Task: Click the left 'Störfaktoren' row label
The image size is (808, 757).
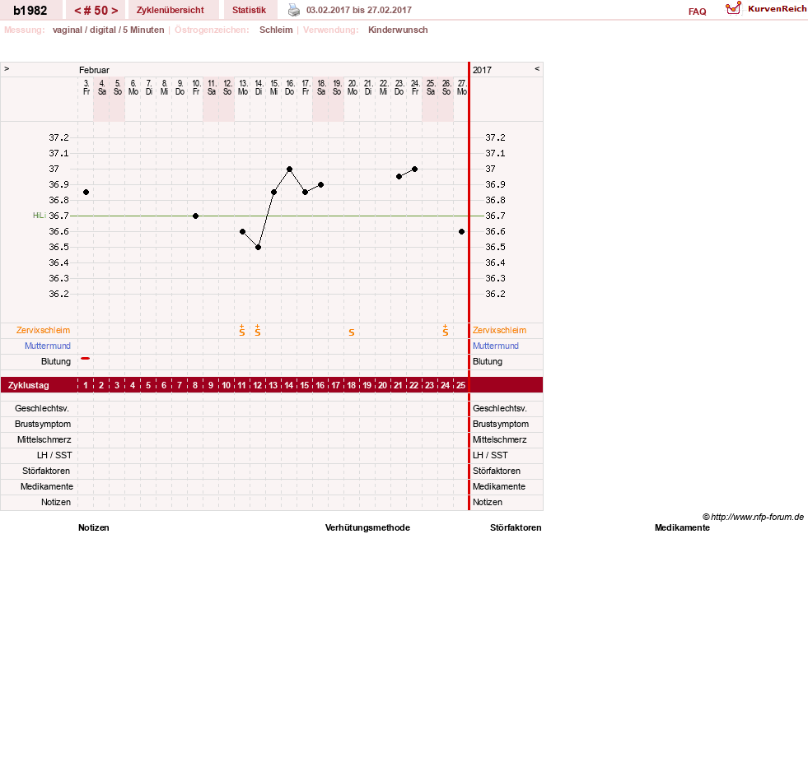Action: [48, 471]
